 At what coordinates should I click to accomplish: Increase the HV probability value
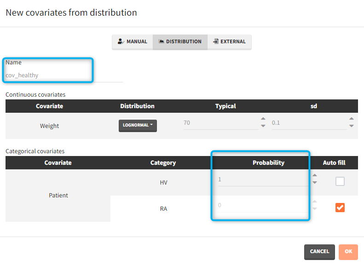click(x=315, y=175)
